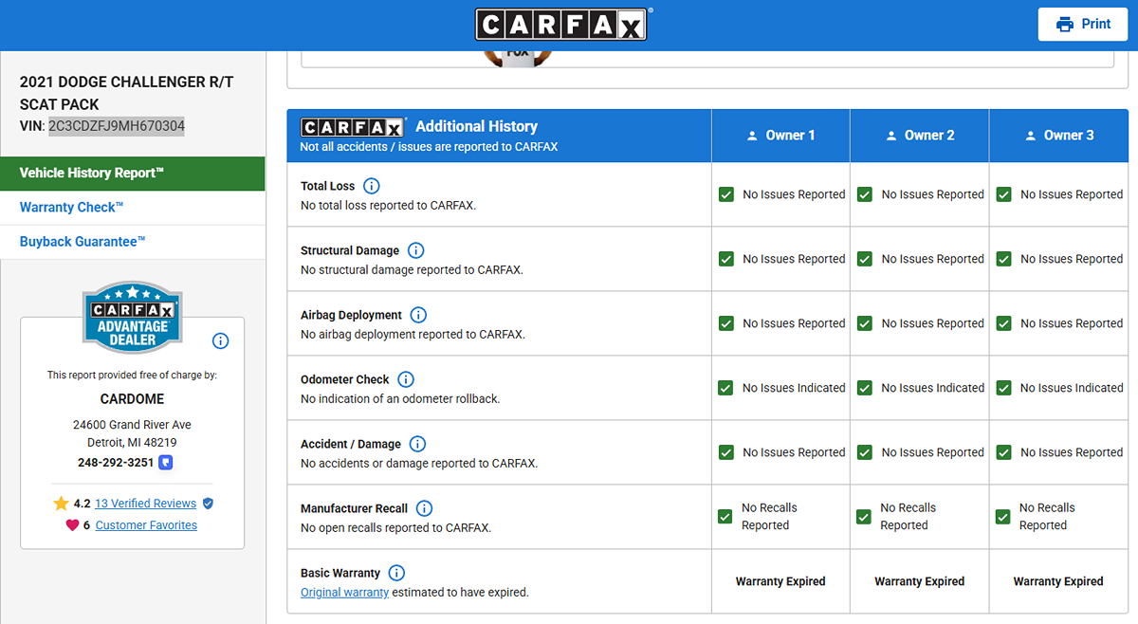Screen dimensions: 1138x624
Task: Click Total Loss checkmark for Owner 1
Action: tap(725, 194)
